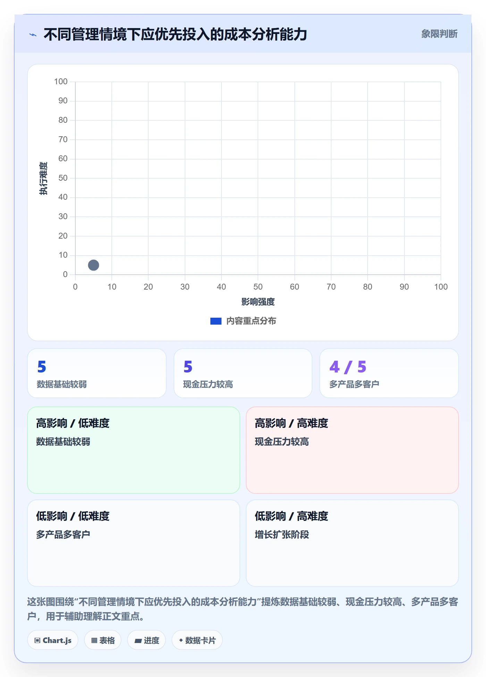Screen dimensions: 486x677
Task: Select the data point in the scatter chart
Action: [93, 265]
